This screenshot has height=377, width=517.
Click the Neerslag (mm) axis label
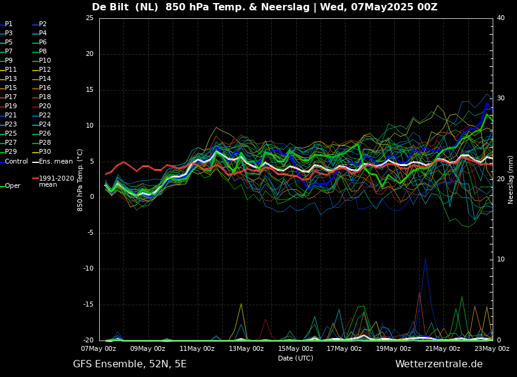coord(510,179)
